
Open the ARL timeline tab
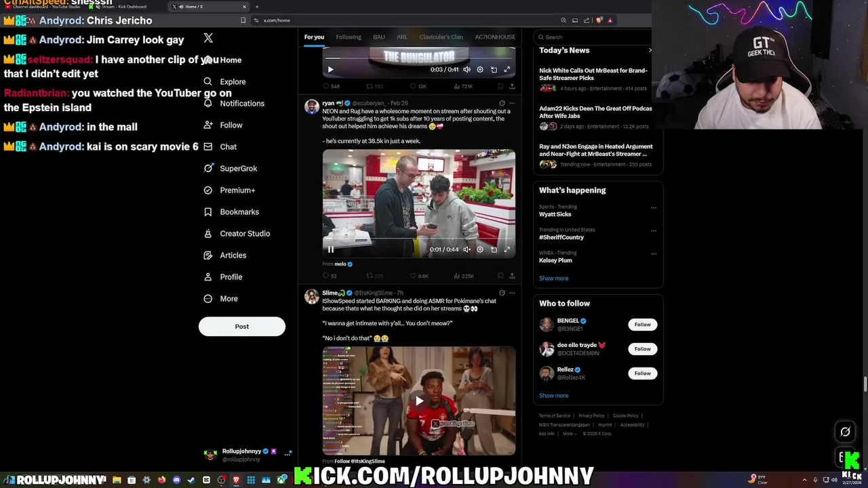tap(402, 37)
